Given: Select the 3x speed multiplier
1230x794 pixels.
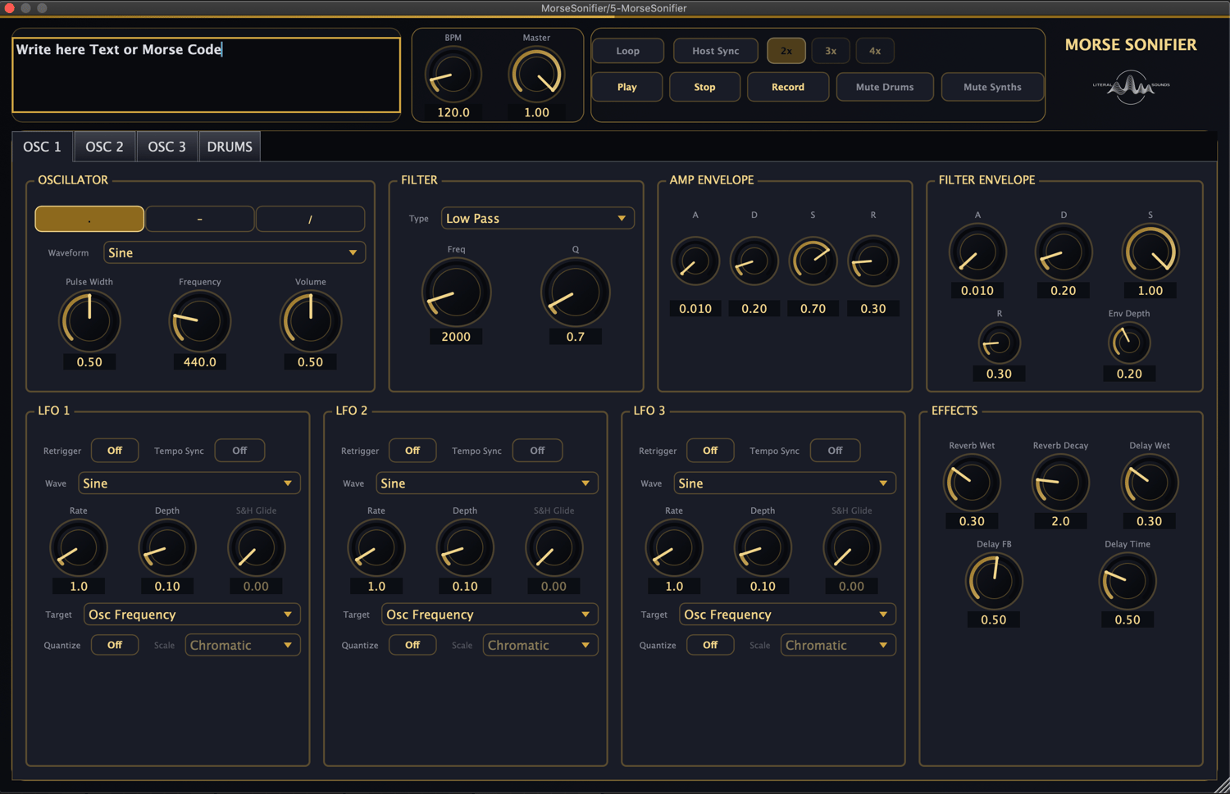Looking at the screenshot, I should 831,51.
